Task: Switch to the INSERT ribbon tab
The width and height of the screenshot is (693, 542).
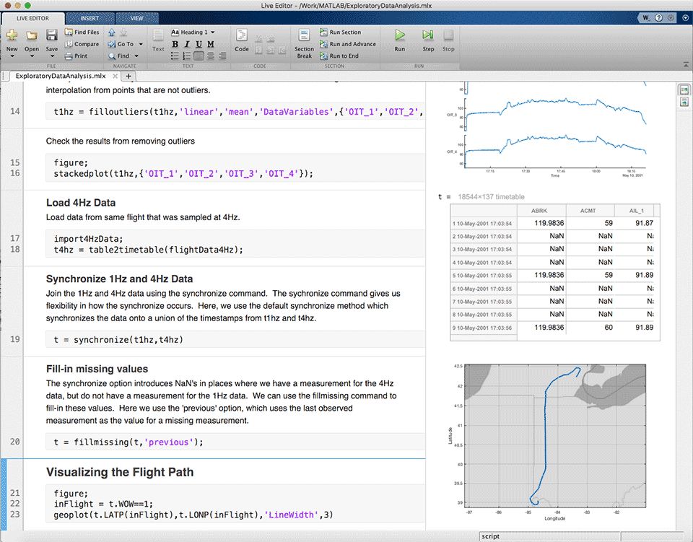Action: click(90, 18)
